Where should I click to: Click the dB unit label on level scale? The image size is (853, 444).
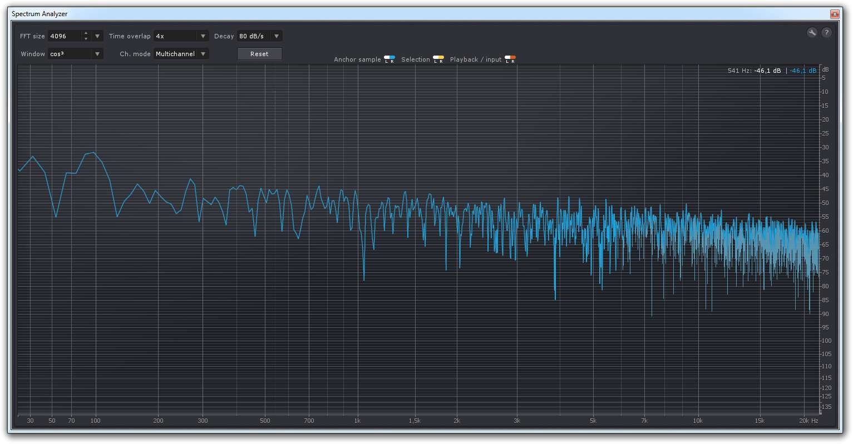[825, 70]
